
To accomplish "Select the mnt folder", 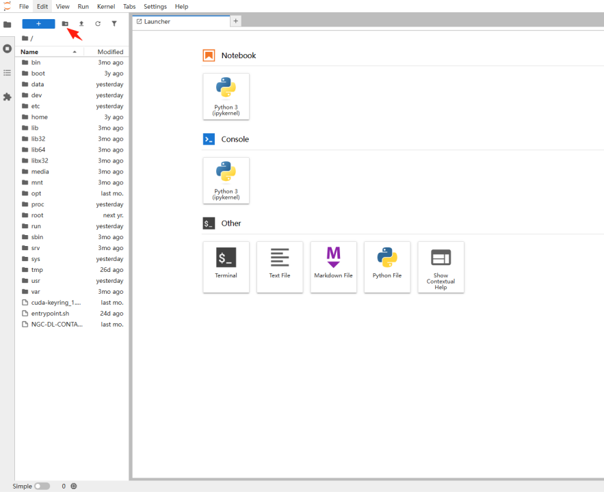I will click(x=72, y=182).
